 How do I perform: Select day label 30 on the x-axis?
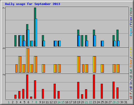[122, 102]
